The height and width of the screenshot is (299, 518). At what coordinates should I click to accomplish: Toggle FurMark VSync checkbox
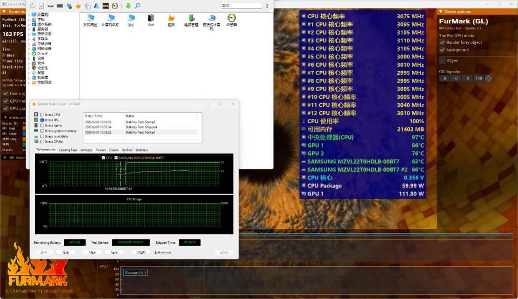[x=442, y=61]
